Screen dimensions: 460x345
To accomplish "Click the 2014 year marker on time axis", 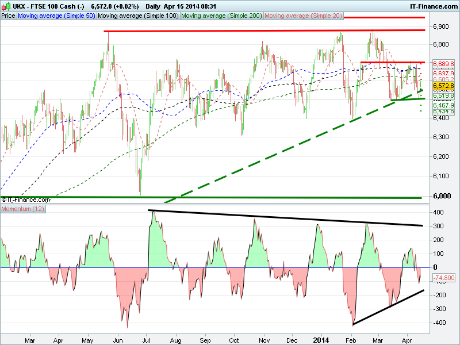I will click(321, 340).
